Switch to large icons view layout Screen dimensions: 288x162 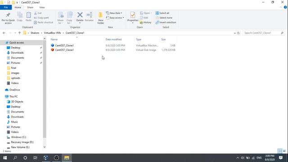point(284,151)
